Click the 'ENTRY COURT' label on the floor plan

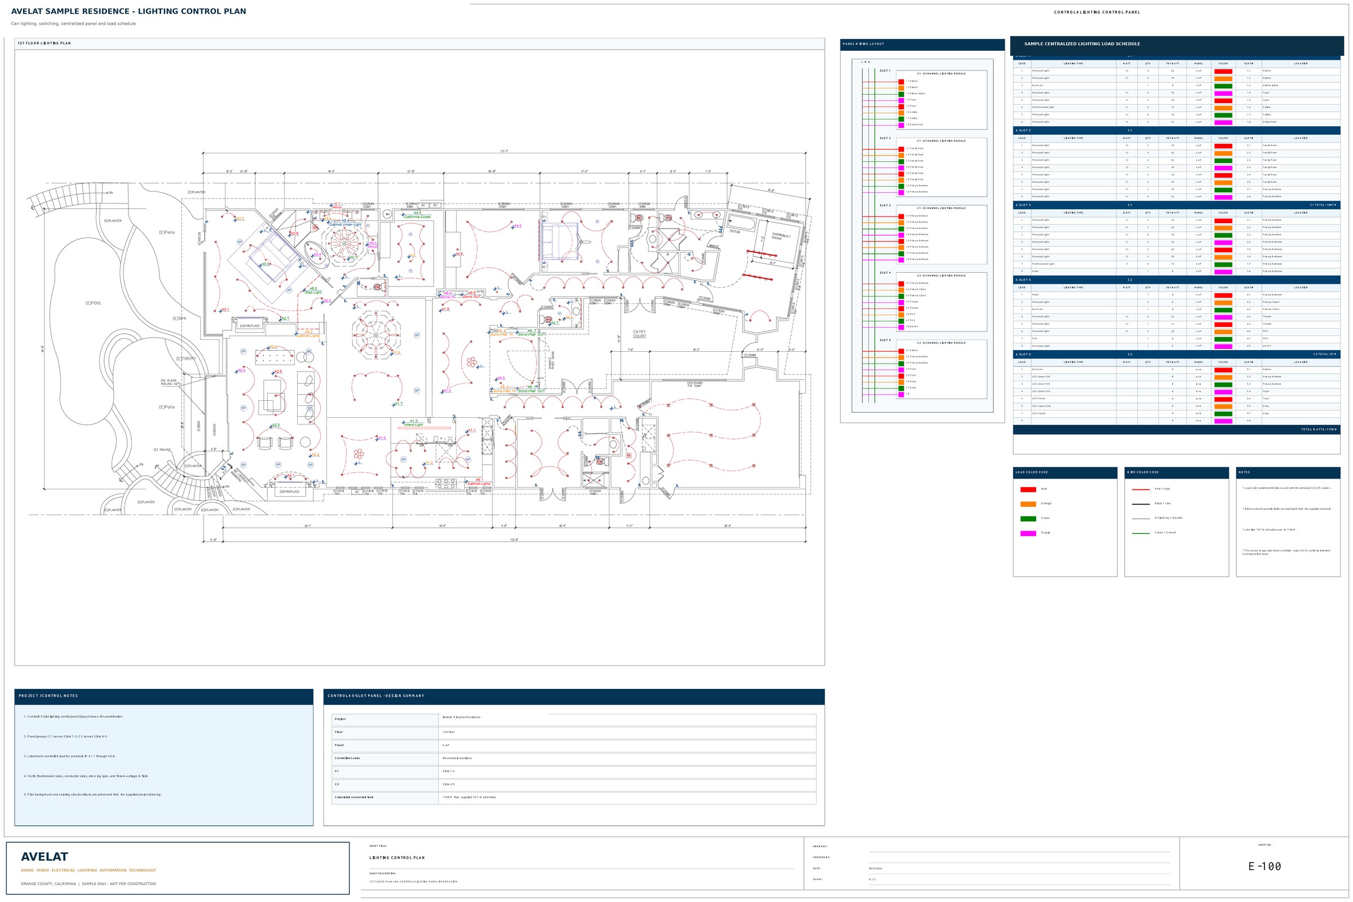(639, 334)
